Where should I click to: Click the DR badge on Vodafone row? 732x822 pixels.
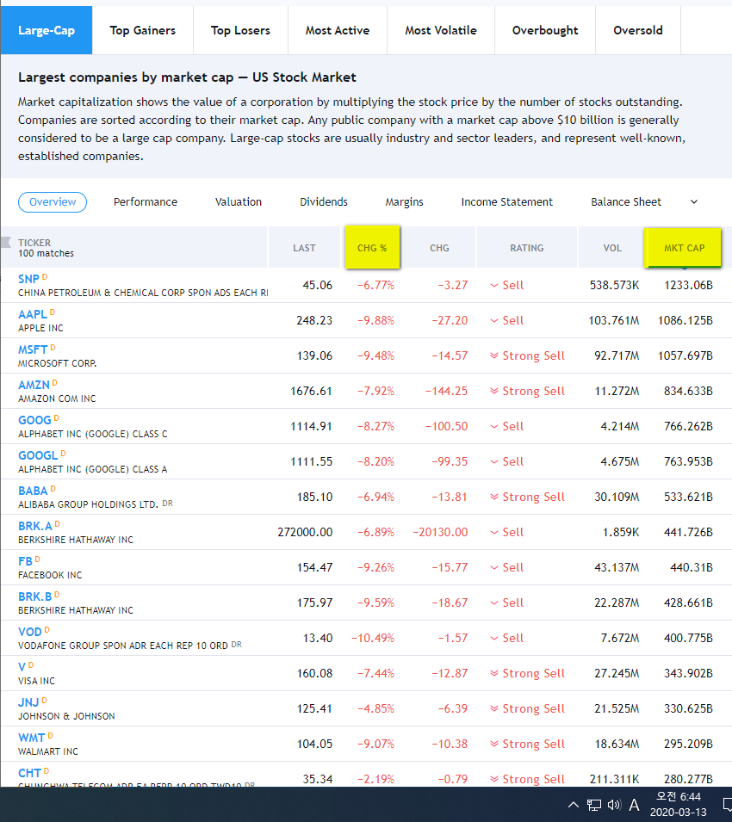[237, 645]
